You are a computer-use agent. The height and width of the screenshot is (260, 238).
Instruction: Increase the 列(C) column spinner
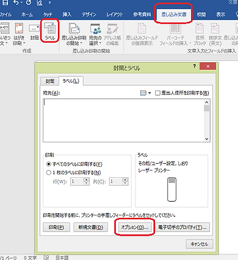pos(125,180)
